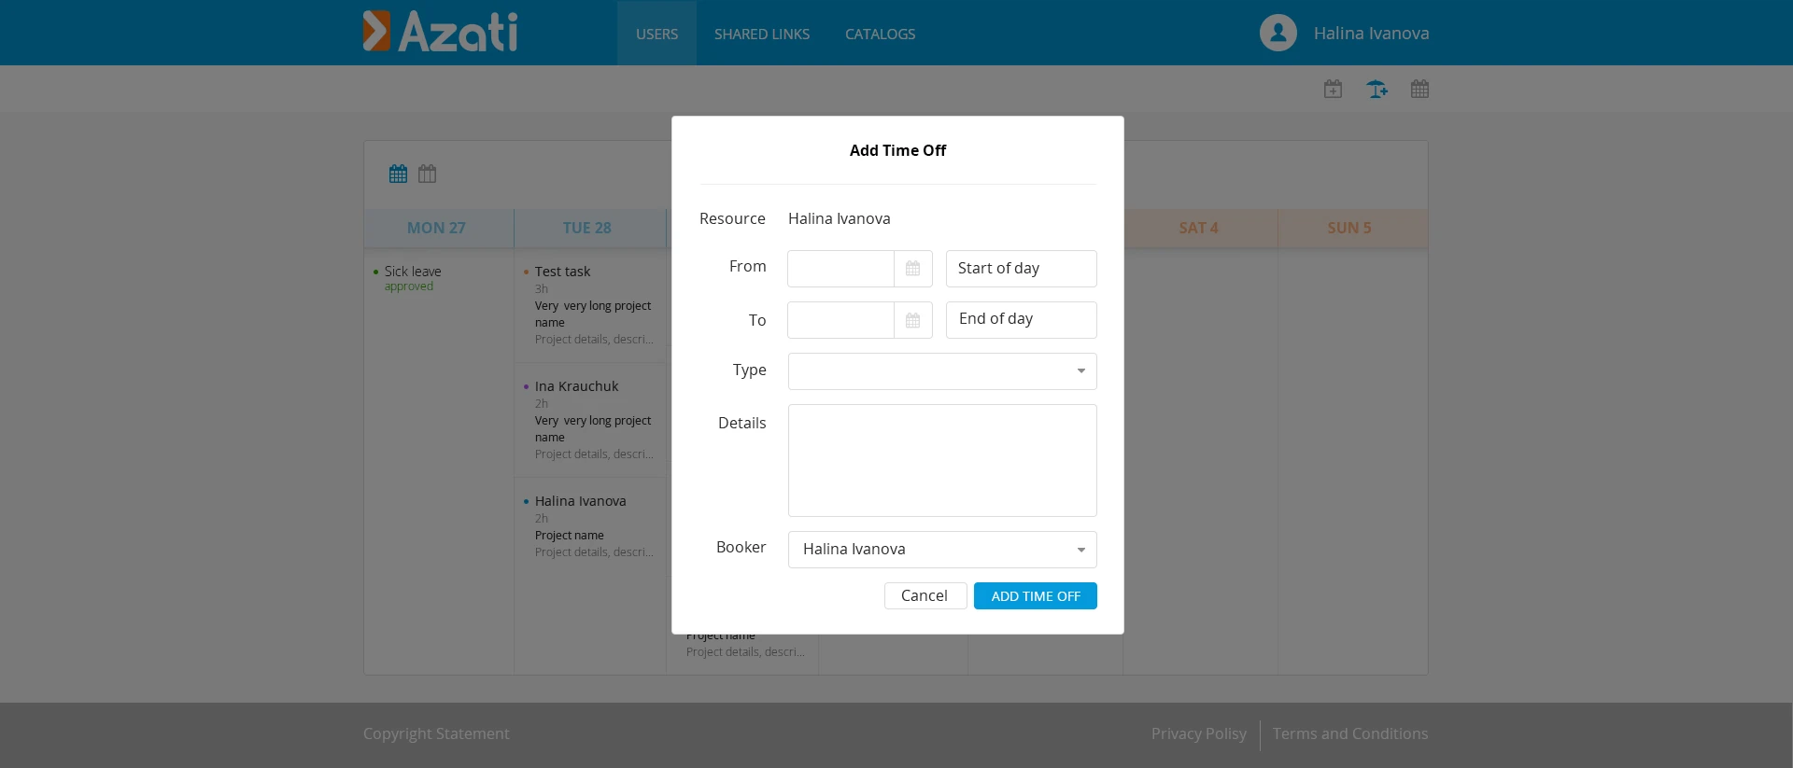
Task: Open the CATALOGS menu tab
Action: point(880,34)
